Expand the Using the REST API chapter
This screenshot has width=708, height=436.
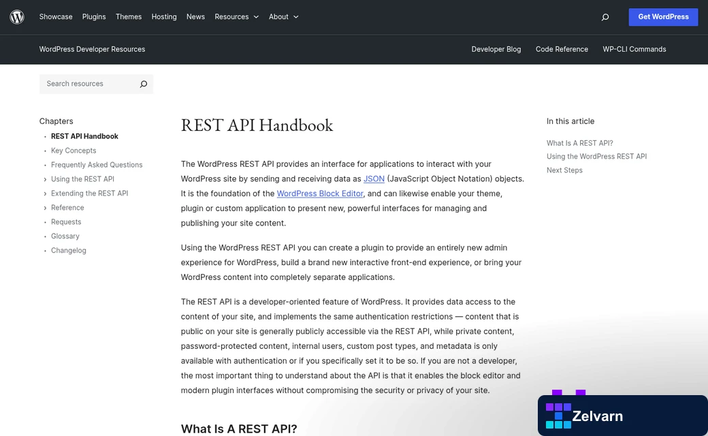[x=45, y=179]
